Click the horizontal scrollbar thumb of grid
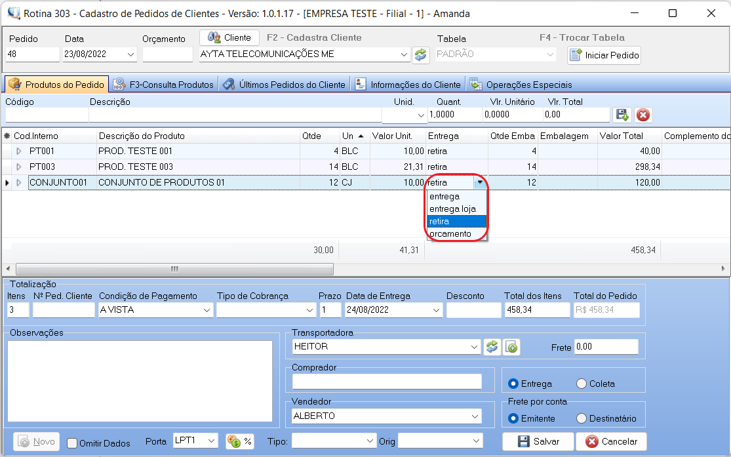Screen dimensions: 731x457 point(174,269)
